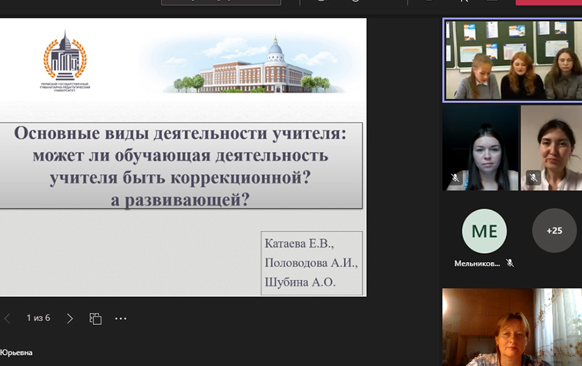This screenshot has width=582, height=366.
Task: Click the red leave button at top right
Action: [x=548, y=2]
